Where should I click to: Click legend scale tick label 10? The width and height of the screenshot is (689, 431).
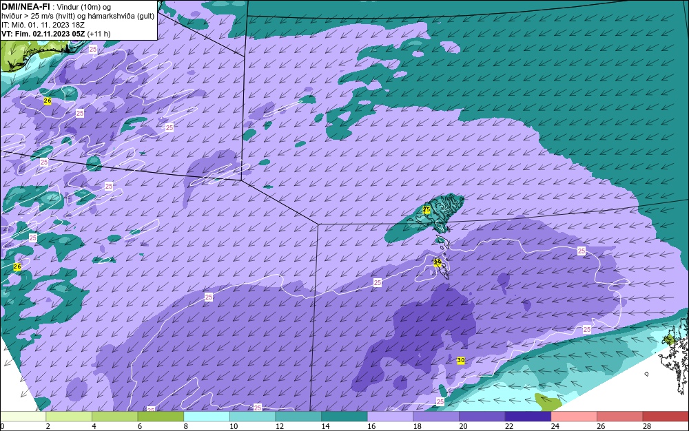coord(234,426)
